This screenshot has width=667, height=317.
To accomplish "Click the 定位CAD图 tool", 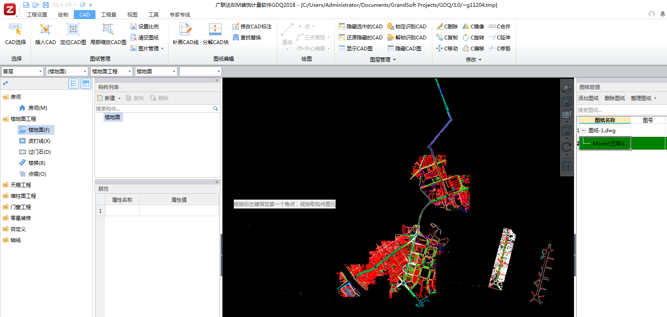I will pos(73,34).
